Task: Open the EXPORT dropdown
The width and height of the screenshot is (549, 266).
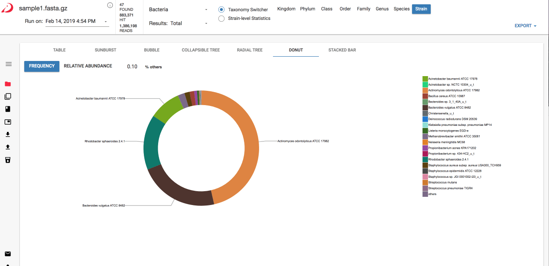Action: 525,26
